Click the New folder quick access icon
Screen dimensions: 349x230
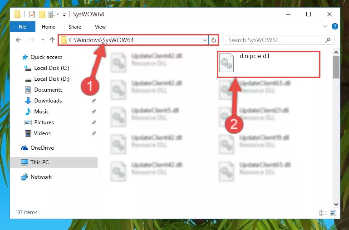42,15
